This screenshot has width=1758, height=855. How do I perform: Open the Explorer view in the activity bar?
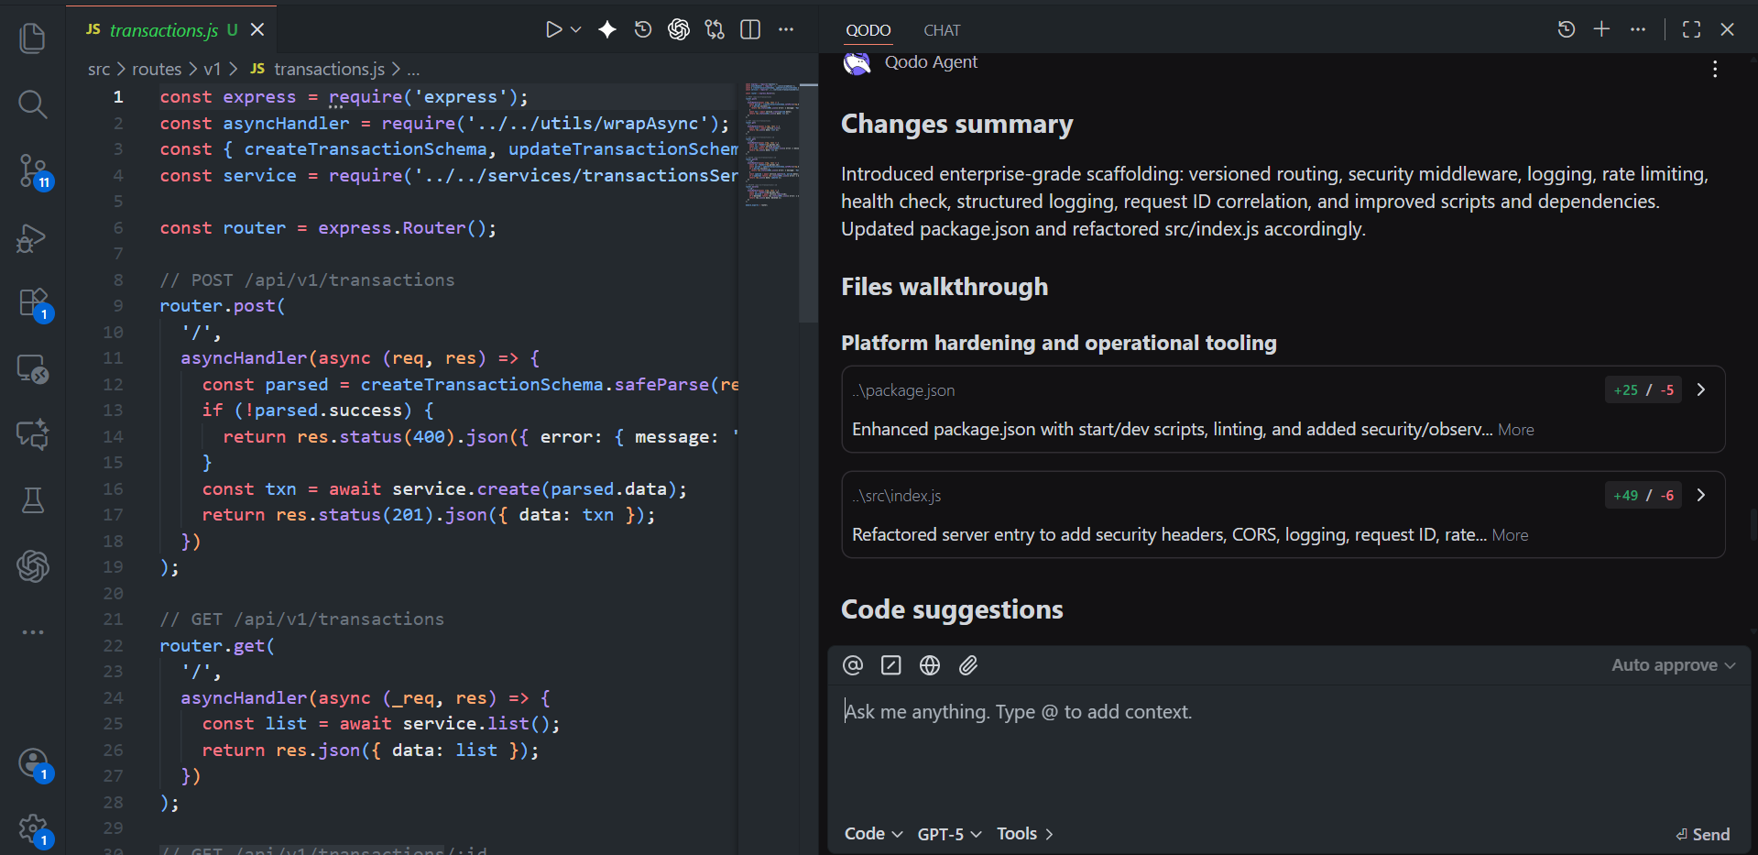[x=33, y=38]
